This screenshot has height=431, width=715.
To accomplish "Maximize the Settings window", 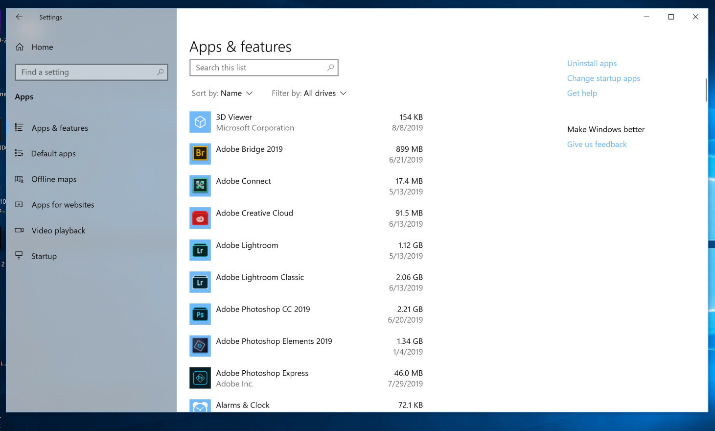I will pyautogui.click(x=671, y=17).
